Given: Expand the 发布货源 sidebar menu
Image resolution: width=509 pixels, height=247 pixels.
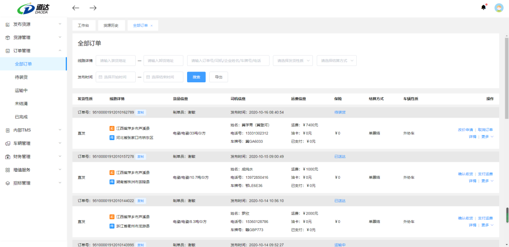Looking at the screenshot, I should pos(33,24).
